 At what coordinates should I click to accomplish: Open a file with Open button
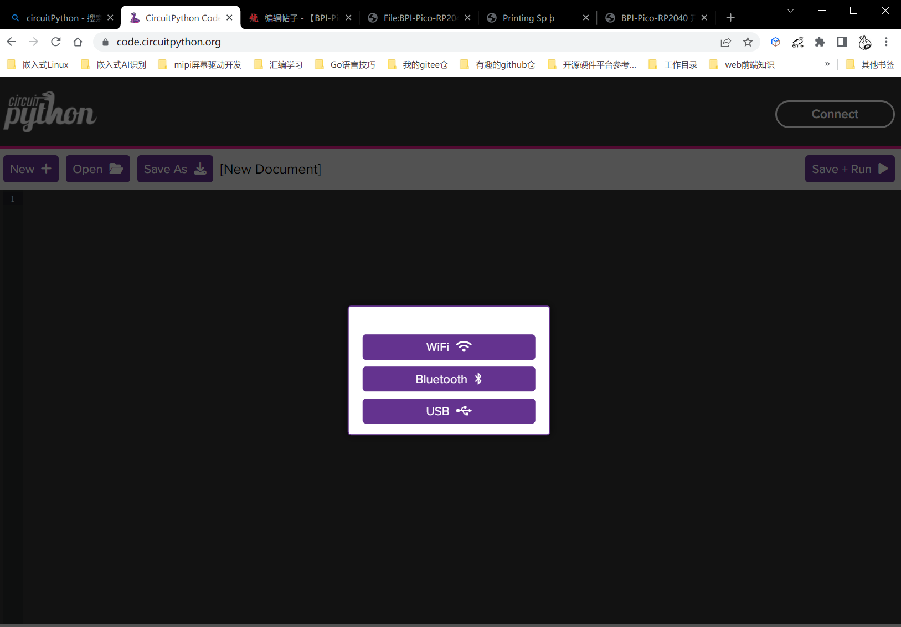tap(98, 169)
